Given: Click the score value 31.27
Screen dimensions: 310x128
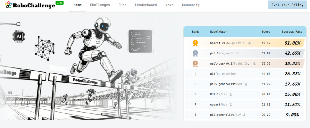Looking at the screenshot, I should click(x=266, y=84).
